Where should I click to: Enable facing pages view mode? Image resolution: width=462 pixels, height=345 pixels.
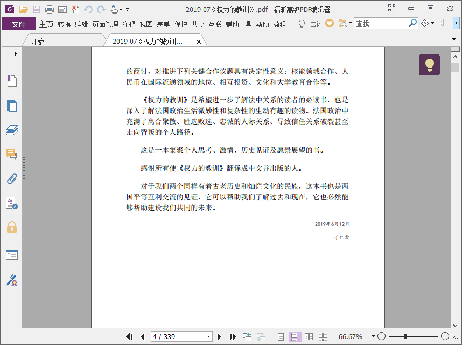[309, 337]
